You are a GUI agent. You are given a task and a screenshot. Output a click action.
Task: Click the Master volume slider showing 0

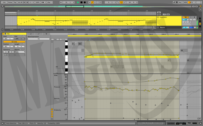(185, 28)
